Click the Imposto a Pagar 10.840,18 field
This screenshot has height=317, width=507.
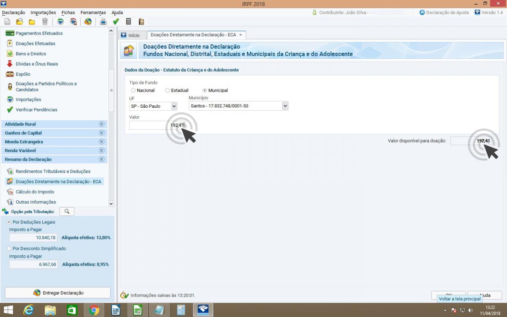(33, 238)
